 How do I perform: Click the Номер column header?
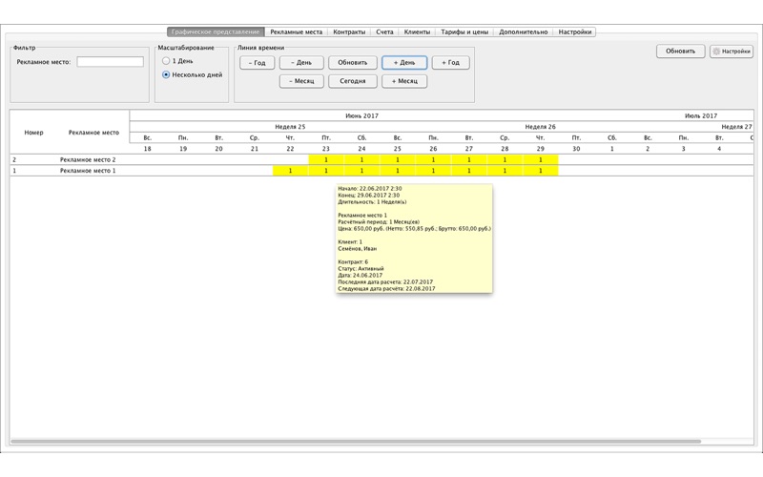pyautogui.click(x=34, y=133)
